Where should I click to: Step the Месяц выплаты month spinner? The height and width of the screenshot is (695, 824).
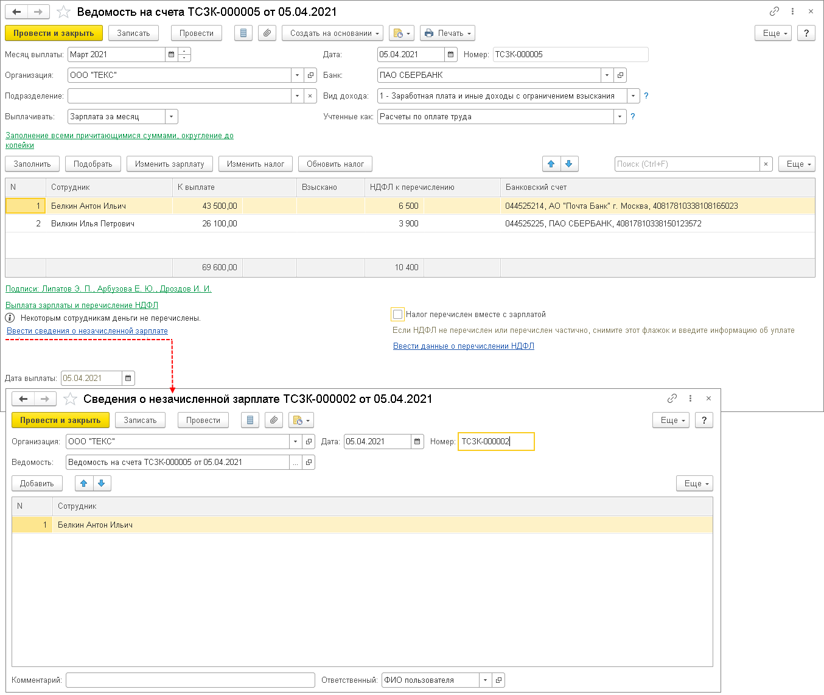(x=184, y=54)
